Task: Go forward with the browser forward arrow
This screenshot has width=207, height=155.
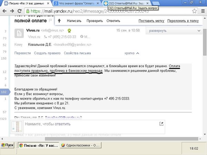Action: [12, 11]
